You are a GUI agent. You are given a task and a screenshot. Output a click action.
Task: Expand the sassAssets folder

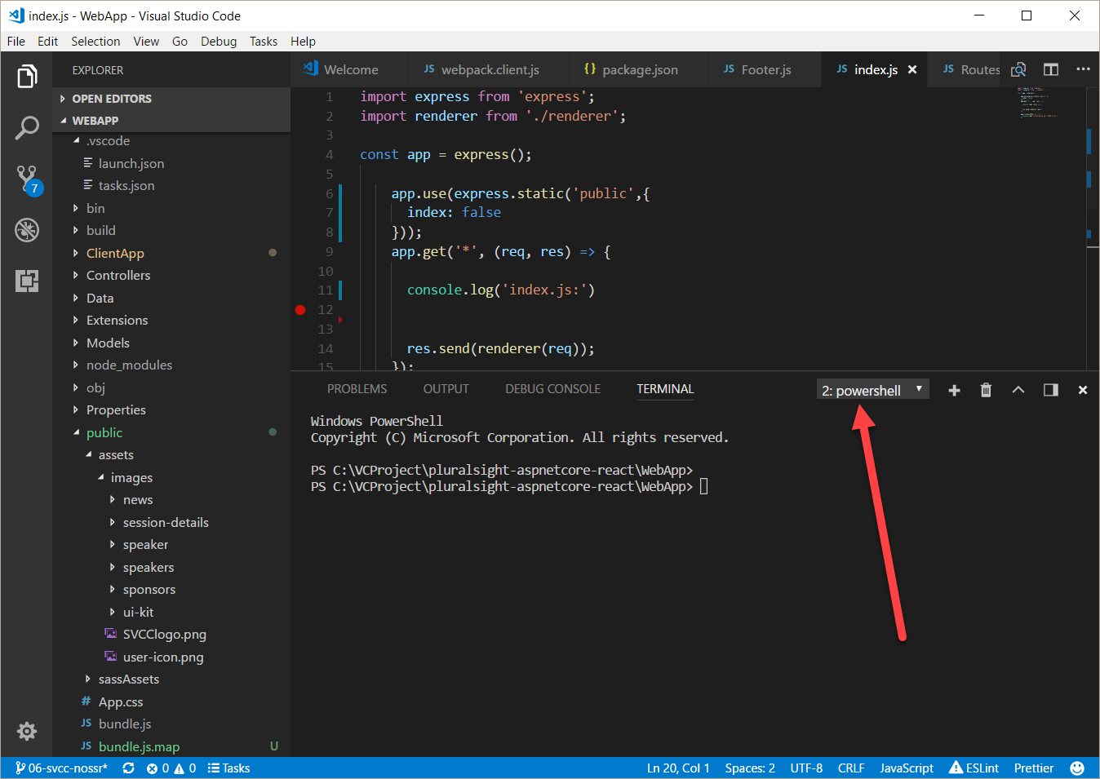click(x=171, y=679)
